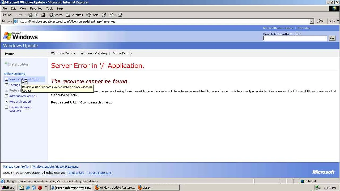
Task: Open Help and support
Action: 20,102
